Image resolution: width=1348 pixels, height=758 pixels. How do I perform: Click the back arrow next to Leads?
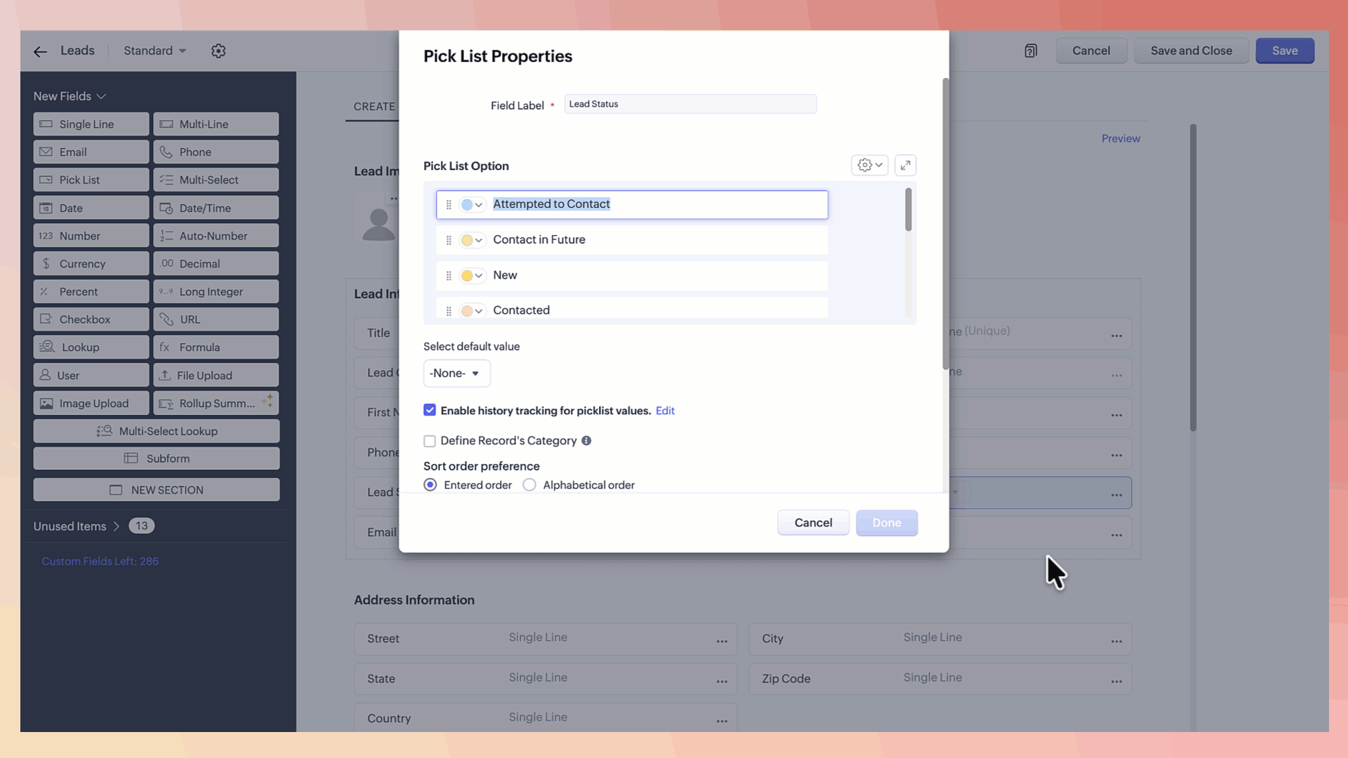(40, 51)
